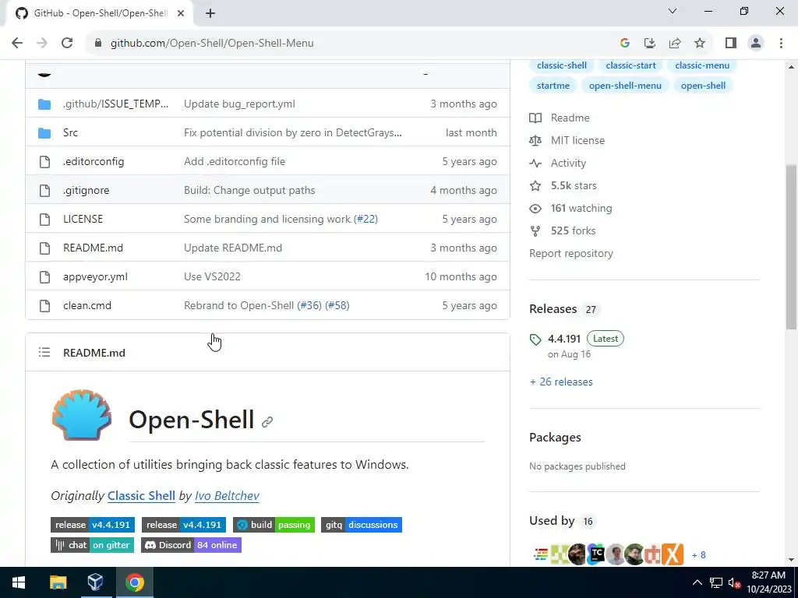Toggle the README outline list icon

(x=44, y=353)
